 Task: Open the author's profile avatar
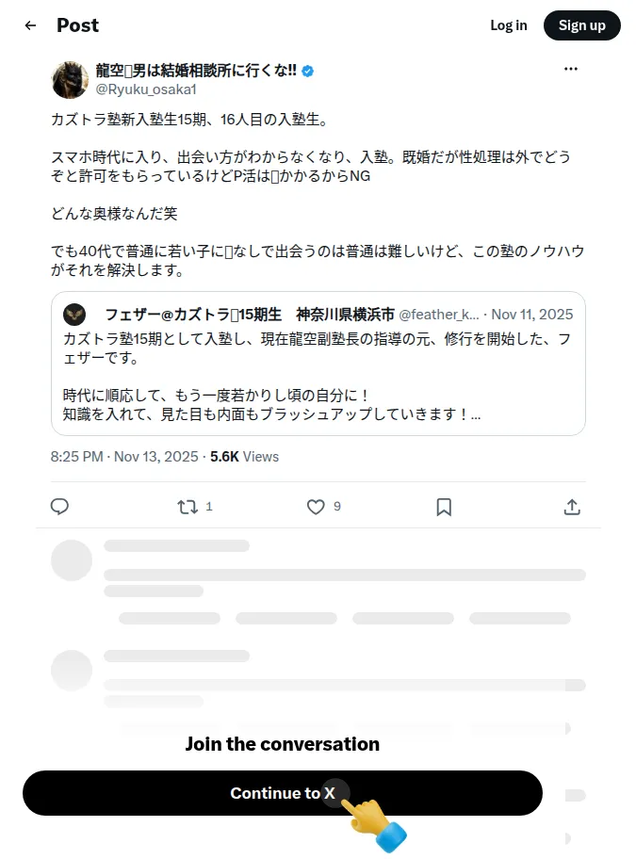tap(70, 80)
